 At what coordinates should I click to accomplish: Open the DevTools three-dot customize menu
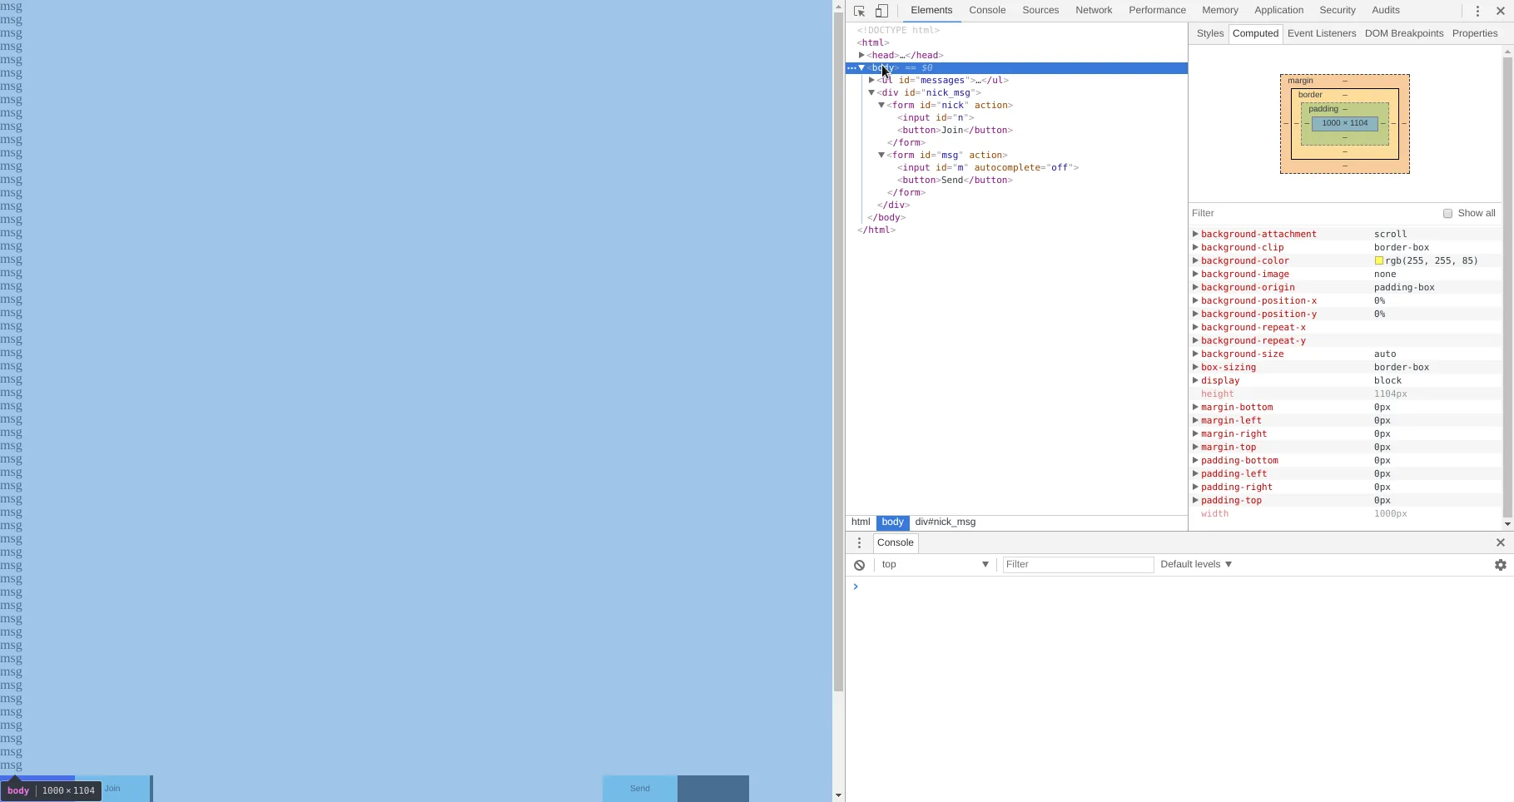1477,11
